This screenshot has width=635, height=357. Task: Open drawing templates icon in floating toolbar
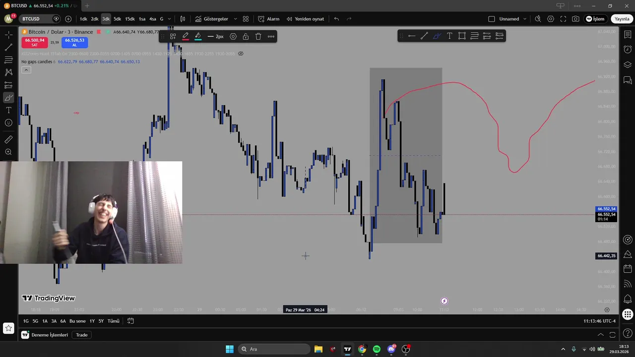173,36
